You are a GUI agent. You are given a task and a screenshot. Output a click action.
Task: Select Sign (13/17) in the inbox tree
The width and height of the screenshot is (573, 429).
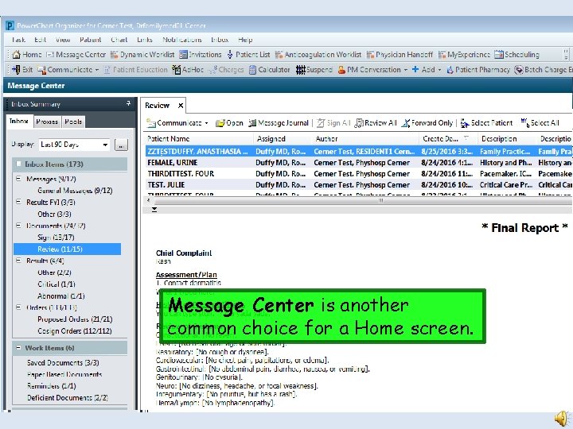click(x=56, y=238)
